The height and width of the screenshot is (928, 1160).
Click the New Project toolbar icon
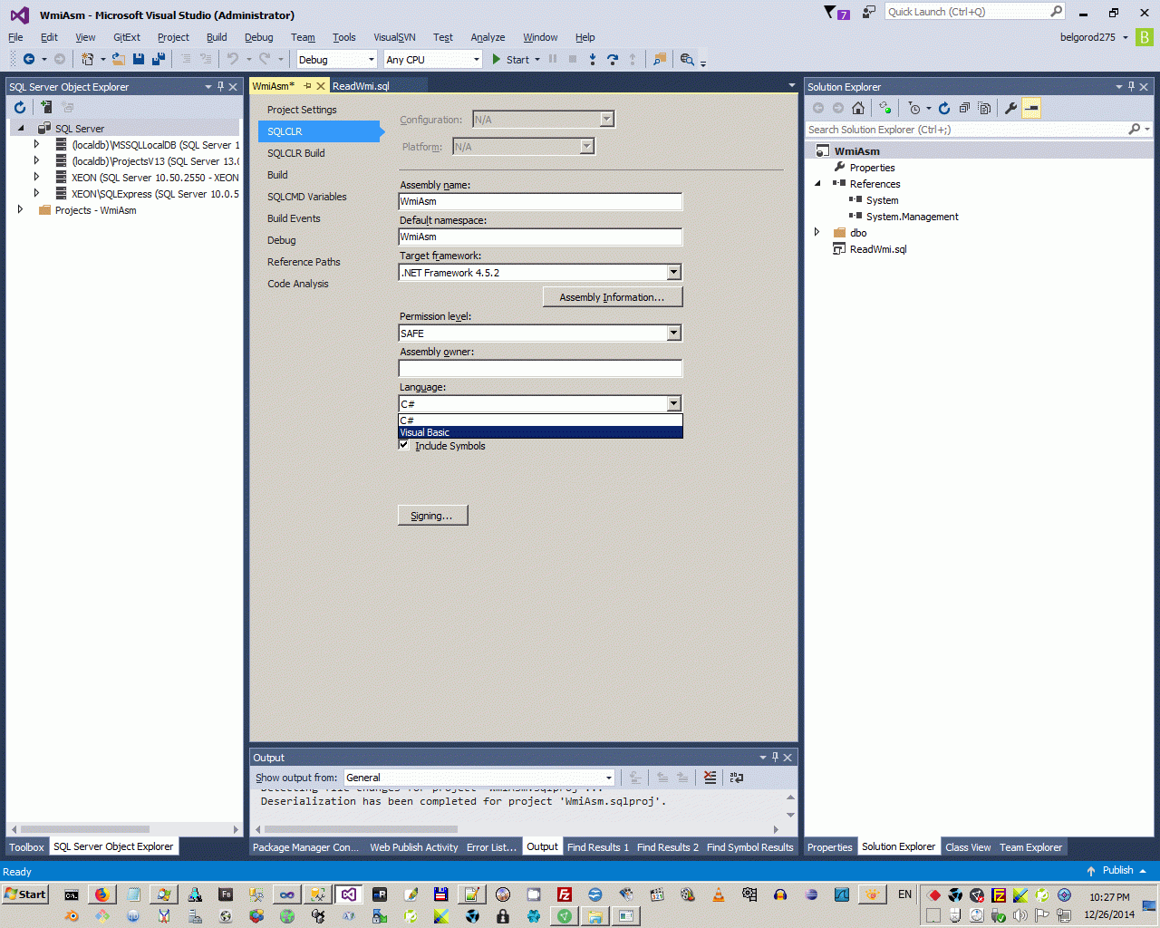click(88, 59)
